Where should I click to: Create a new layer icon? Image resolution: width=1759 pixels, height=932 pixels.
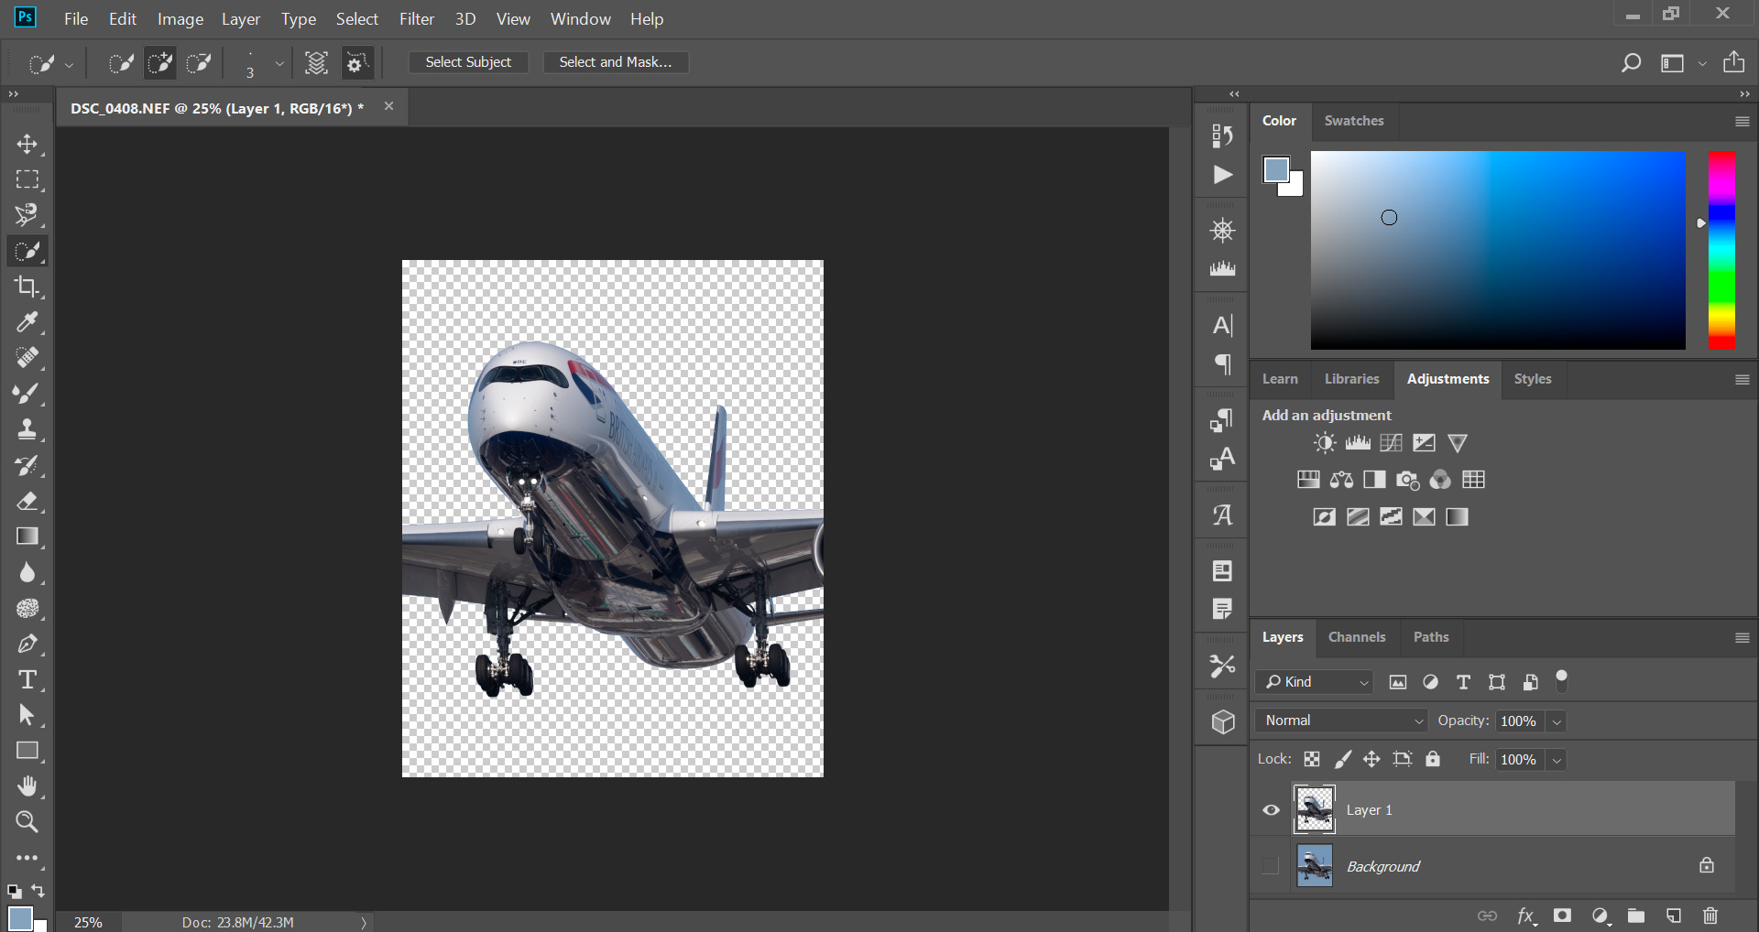(x=1674, y=916)
